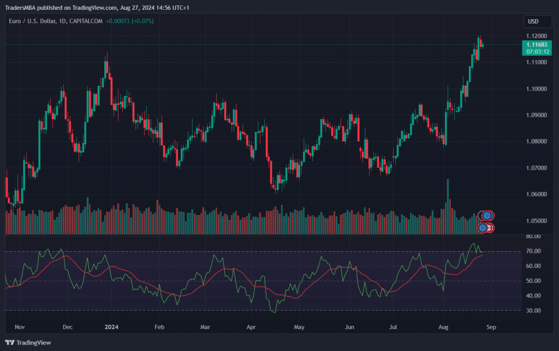Open the USD currency selector
The height and width of the screenshot is (351, 559).
click(x=533, y=21)
